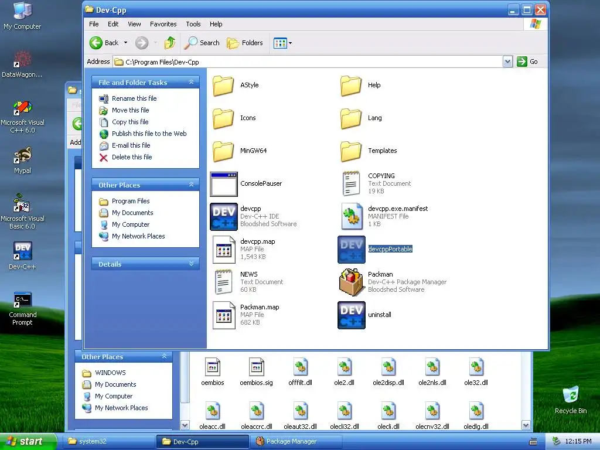Click the Search toolbar button
Viewport: 600px width, 450px height.
[202, 43]
